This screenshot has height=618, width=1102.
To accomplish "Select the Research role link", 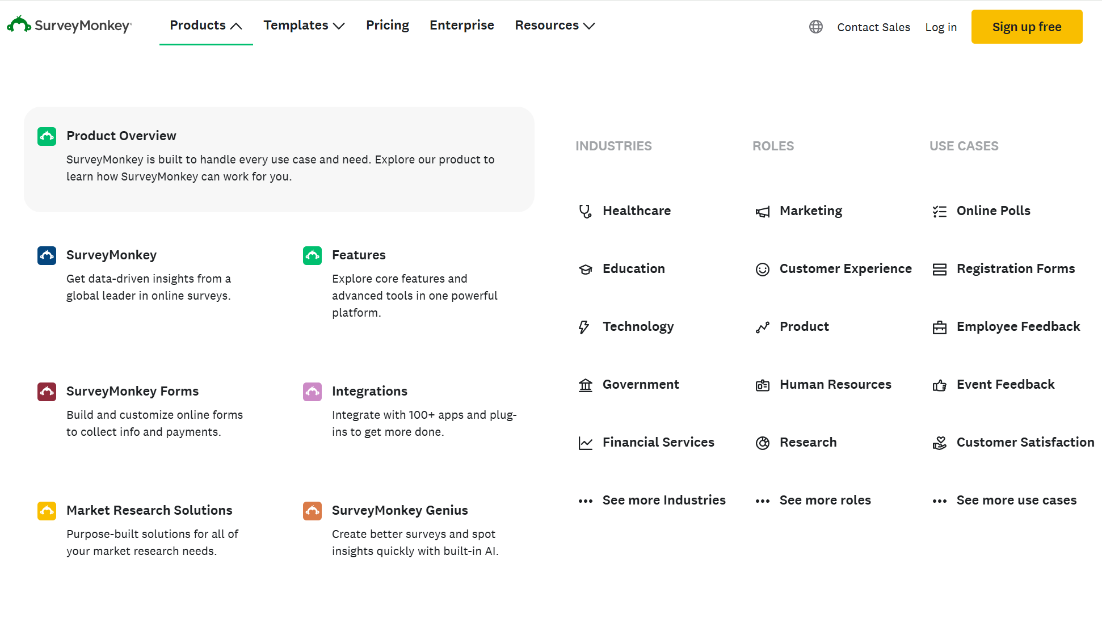I will [808, 442].
